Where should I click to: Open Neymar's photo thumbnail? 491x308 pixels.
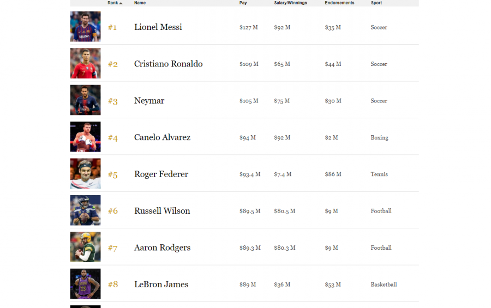pyautogui.click(x=86, y=100)
